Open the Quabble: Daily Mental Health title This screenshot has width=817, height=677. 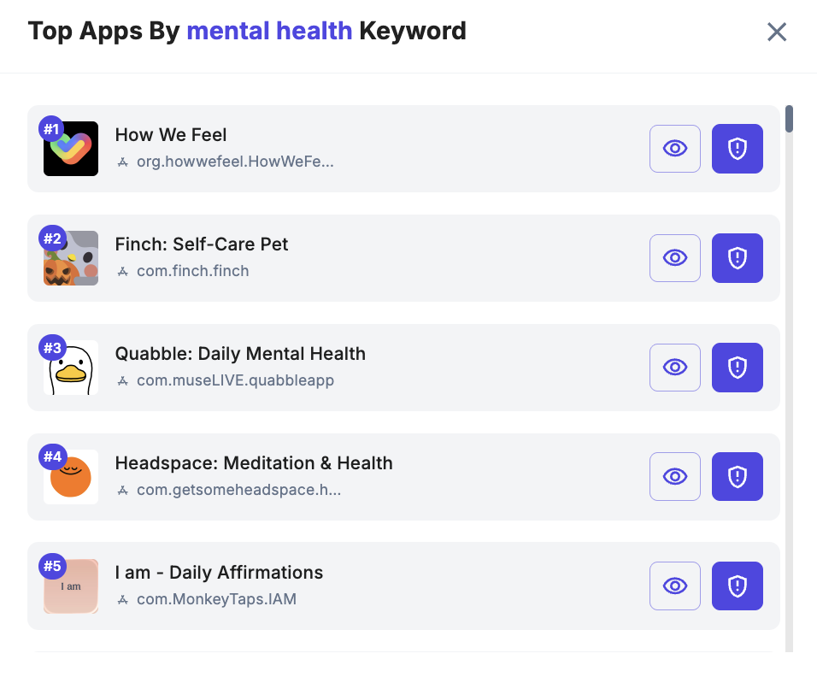click(240, 354)
